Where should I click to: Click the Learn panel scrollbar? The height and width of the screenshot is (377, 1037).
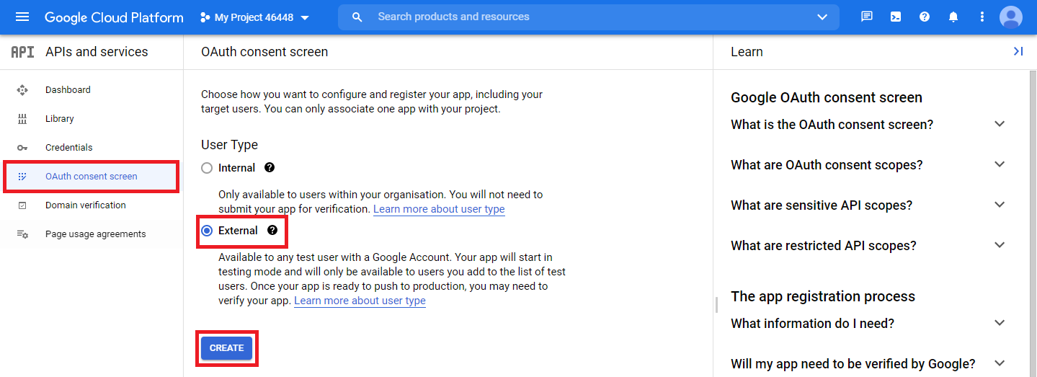[1032, 223]
